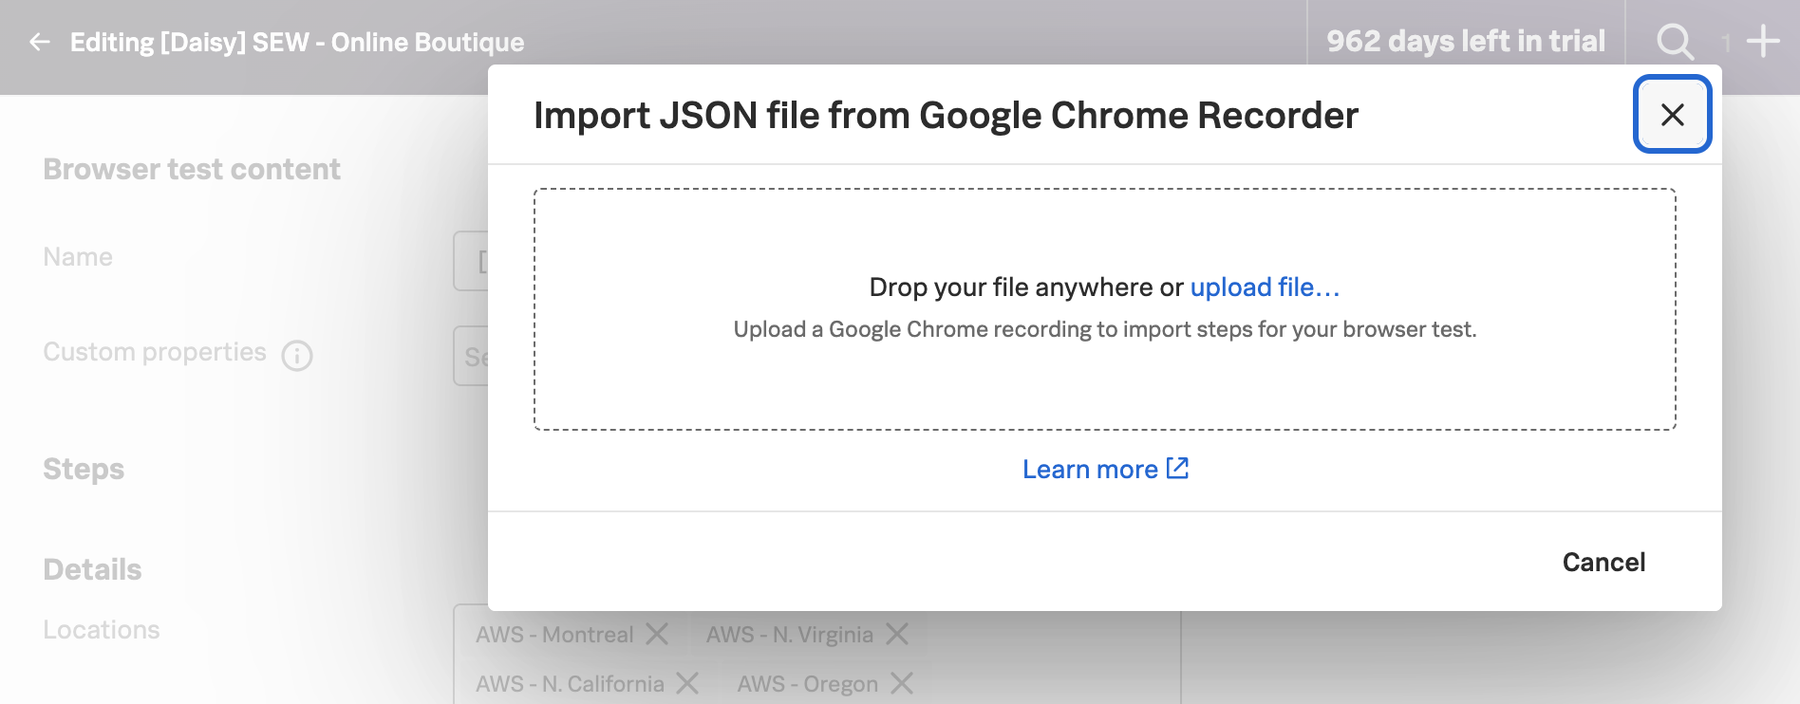Click the external link icon beside Learn more
The height and width of the screenshot is (704, 1800).
pyautogui.click(x=1177, y=468)
